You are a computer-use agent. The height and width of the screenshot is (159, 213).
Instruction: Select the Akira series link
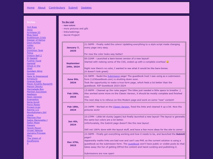tap(30, 30)
